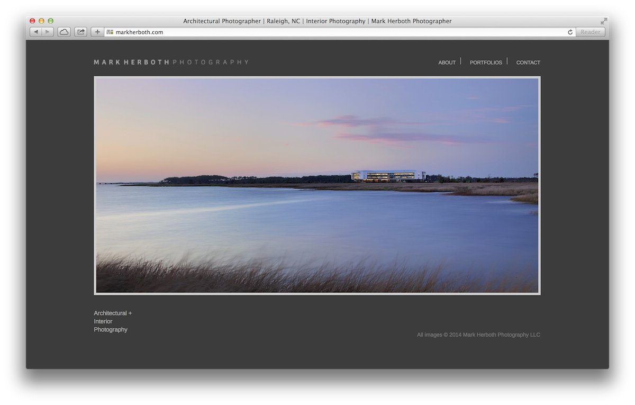Image resolution: width=635 pixels, height=405 pixels.
Task: Enter full screen using the window's expand arrows
Action: (604, 21)
